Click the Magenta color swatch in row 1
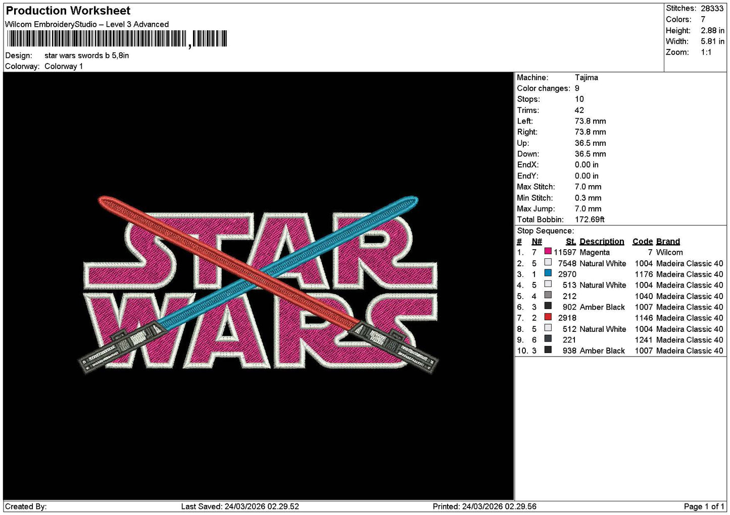This screenshot has height=515, width=730. 548,251
